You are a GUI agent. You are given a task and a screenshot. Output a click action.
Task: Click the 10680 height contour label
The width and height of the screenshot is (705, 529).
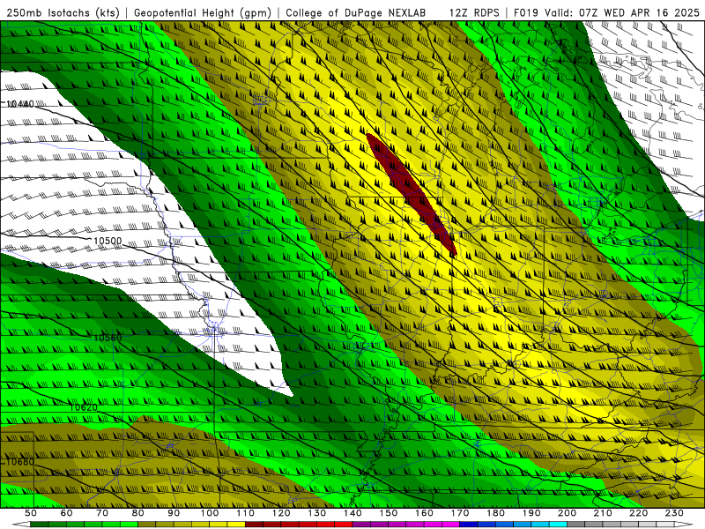[20, 462]
